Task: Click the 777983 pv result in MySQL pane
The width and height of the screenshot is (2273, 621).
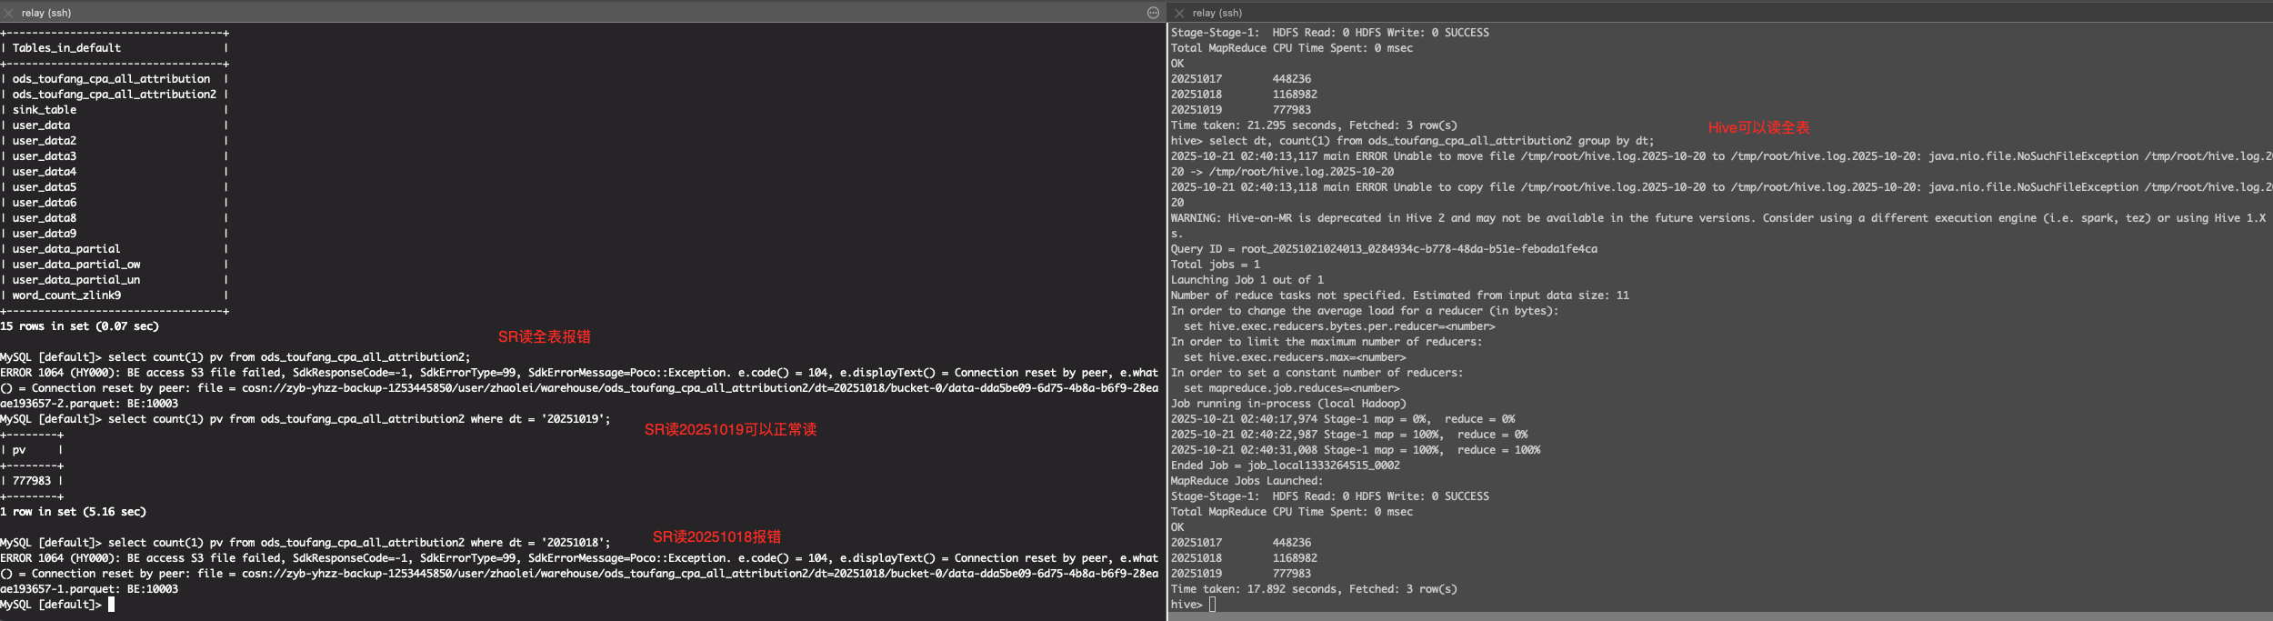Action: (32, 481)
